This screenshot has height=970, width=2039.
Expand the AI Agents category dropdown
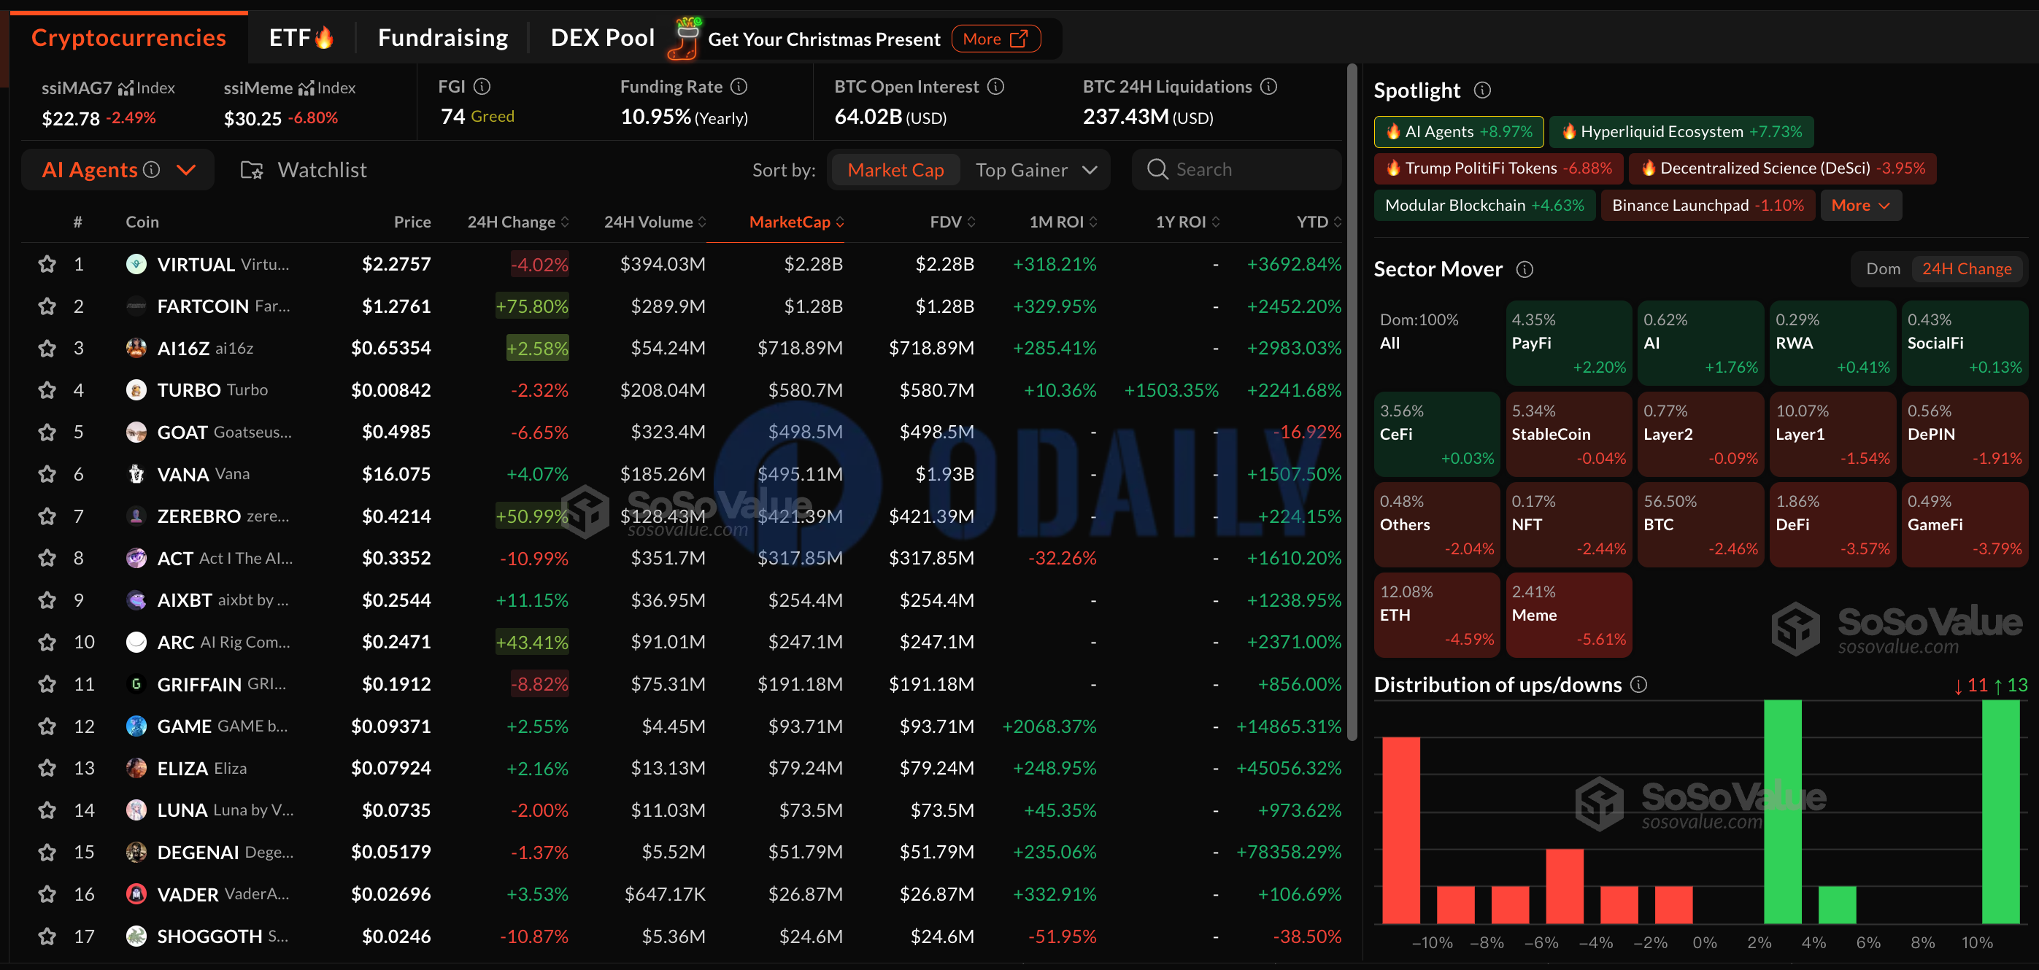186,170
